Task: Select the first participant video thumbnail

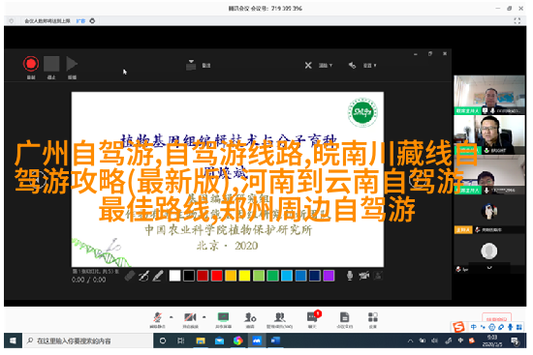Action: [489, 95]
